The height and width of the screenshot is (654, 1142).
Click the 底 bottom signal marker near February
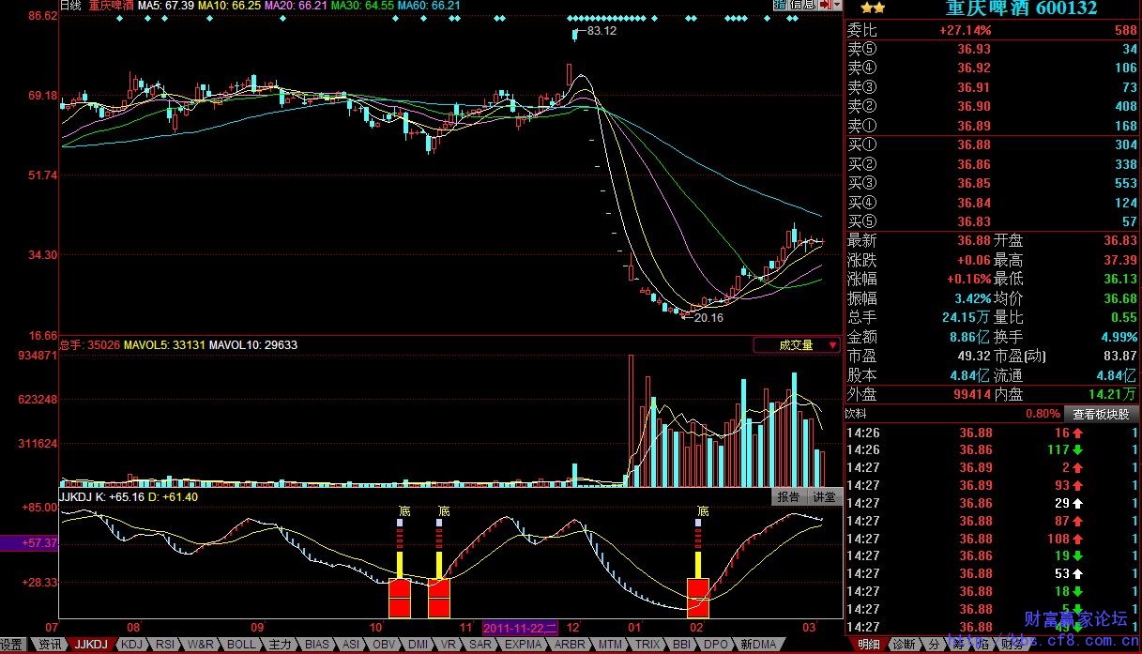point(702,511)
